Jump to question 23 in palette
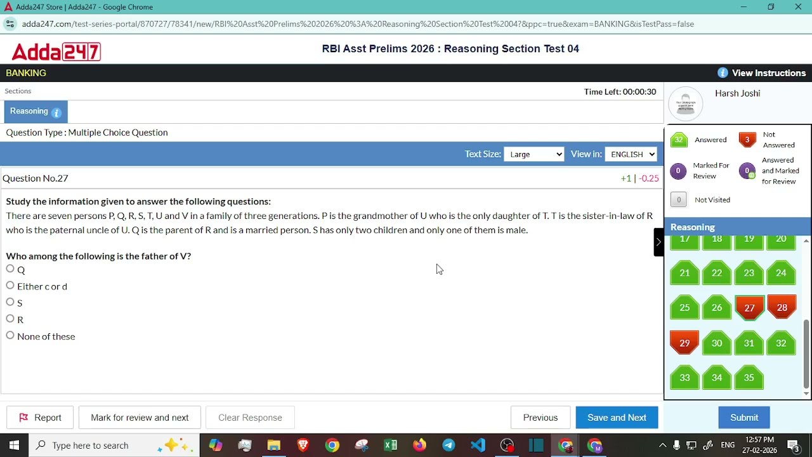The image size is (812, 457). coord(749,273)
